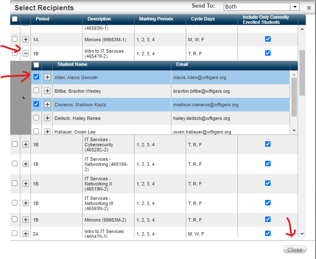Click the class list scroll-up arrow
The image size is (316, 259).
(x=302, y=29)
